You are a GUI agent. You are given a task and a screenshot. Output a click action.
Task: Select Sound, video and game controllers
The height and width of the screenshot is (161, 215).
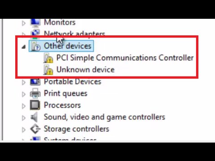click(x=104, y=117)
